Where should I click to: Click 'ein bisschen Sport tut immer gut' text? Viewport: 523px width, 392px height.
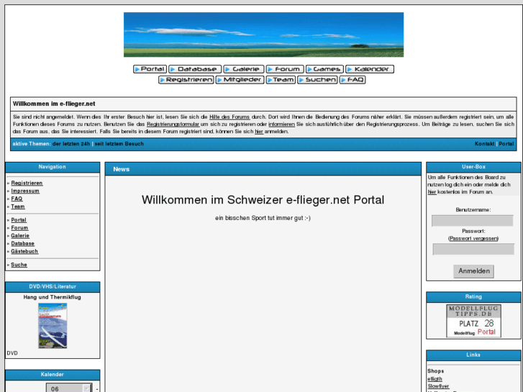point(263,218)
